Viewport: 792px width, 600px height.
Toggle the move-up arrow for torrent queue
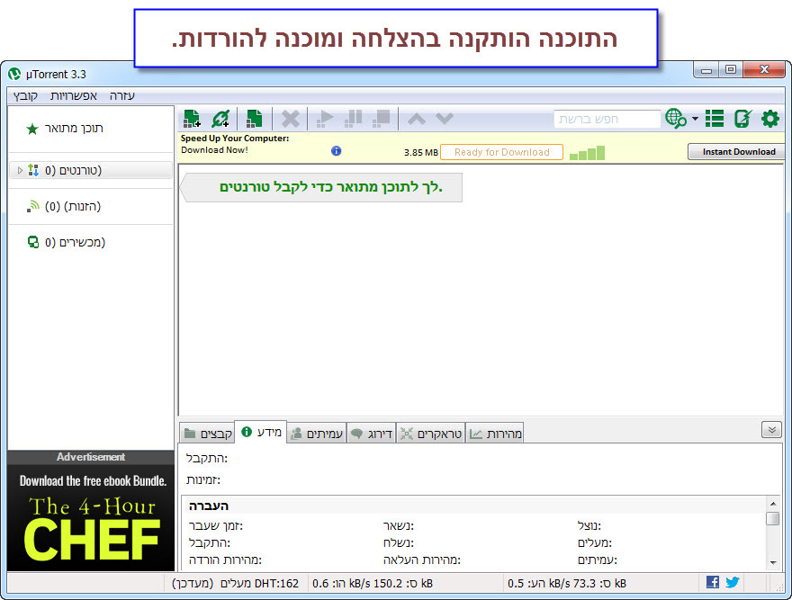tap(418, 118)
